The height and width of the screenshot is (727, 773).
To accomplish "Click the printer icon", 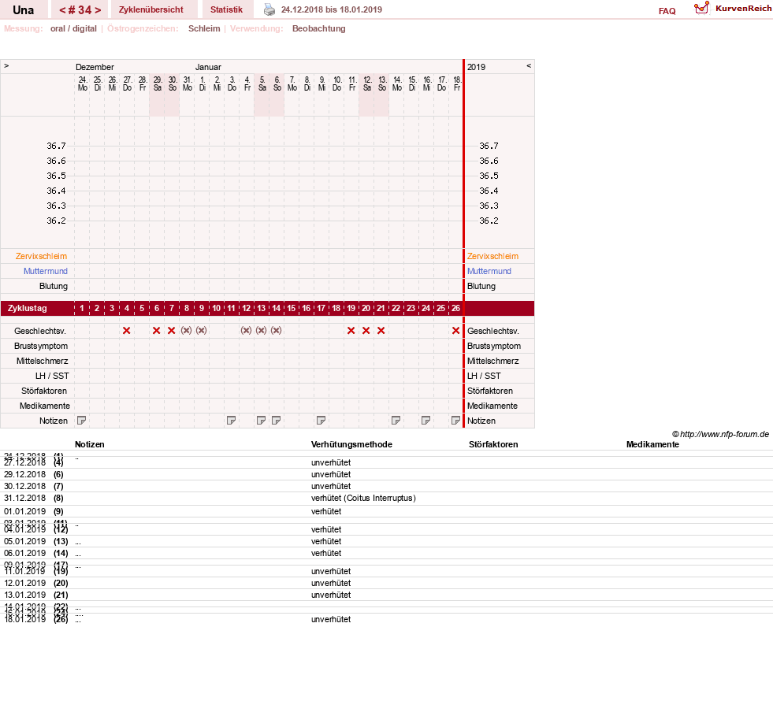I will (269, 9).
